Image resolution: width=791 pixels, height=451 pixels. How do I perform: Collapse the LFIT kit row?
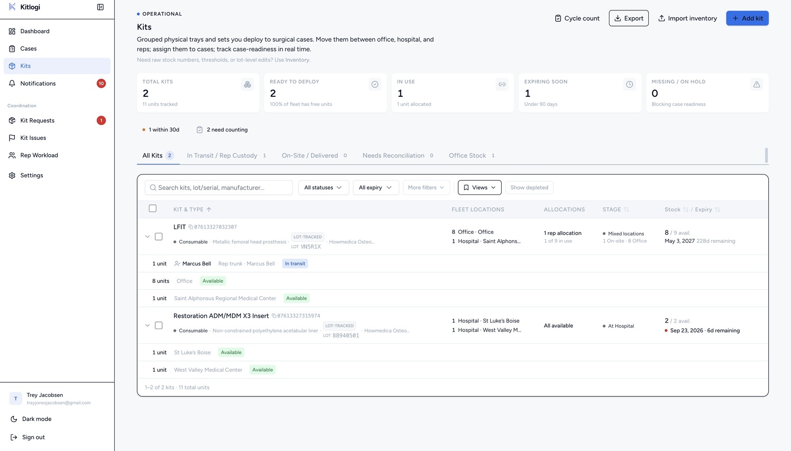(x=147, y=237)
